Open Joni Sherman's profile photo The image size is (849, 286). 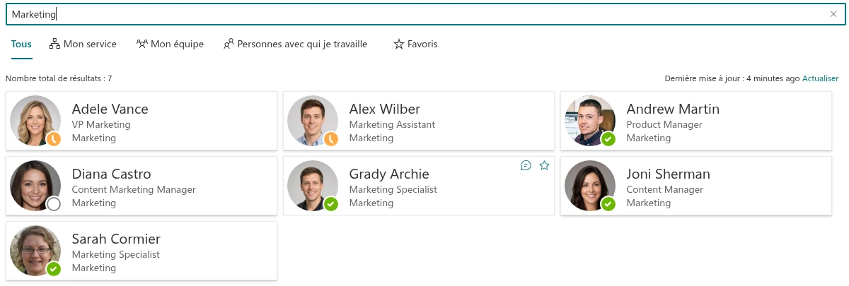(x=590, y=186)
